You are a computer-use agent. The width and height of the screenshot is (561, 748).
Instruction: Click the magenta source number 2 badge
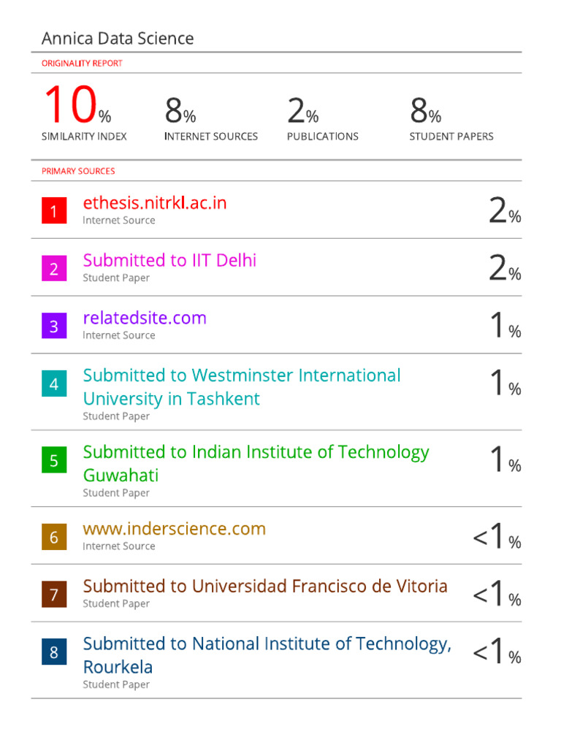54,270
